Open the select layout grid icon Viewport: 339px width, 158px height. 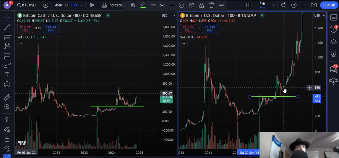pyautogui.click(x=249, y=5)
